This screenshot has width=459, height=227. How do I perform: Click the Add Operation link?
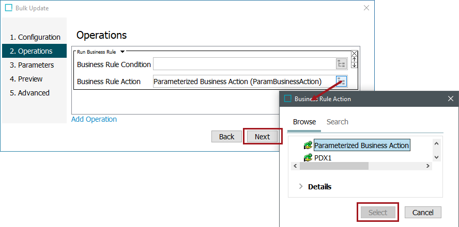[94, 119]
